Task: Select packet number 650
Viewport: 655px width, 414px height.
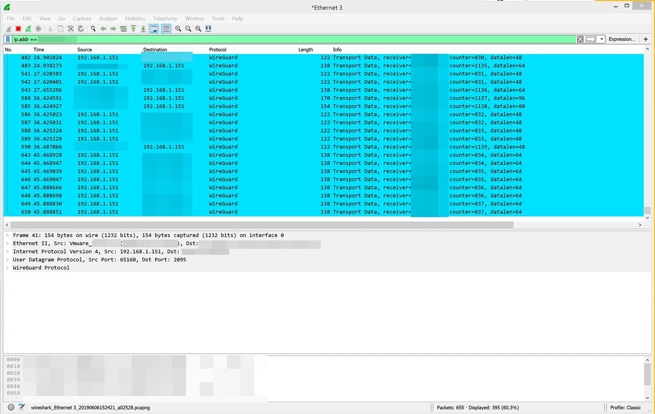Action: coord(323,212)
